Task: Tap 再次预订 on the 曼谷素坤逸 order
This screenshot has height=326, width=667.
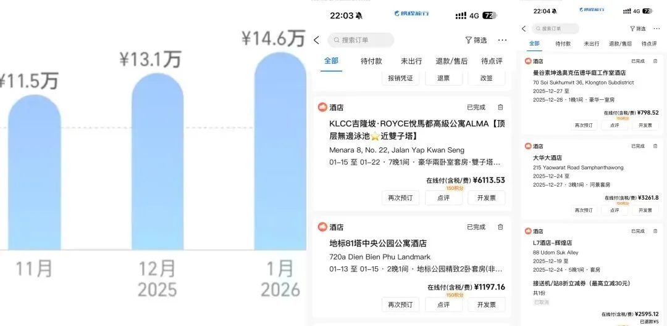Action: (x=584, y=125)
